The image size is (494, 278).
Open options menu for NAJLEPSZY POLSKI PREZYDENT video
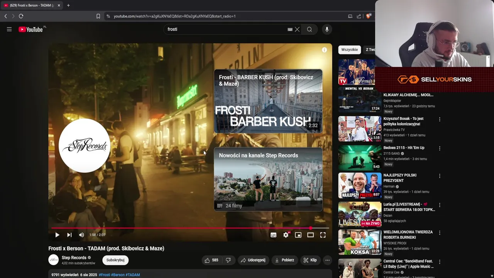[440, 176]
